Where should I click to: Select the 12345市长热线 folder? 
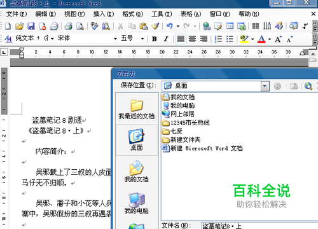tap(186, 123)
